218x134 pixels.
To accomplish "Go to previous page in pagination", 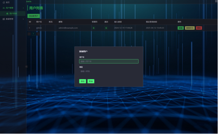I will 29,34.
